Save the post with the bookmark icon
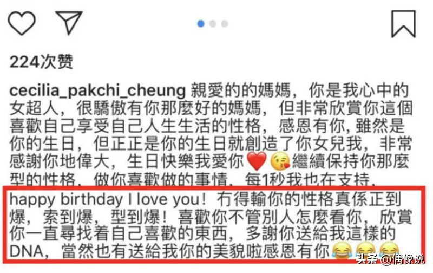 [x=403, y=24]
